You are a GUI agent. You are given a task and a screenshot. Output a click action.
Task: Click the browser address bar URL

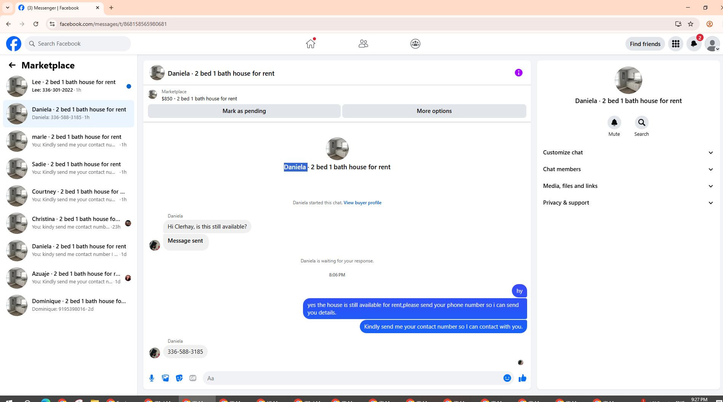pyautogui.click(x=113, y=24)
